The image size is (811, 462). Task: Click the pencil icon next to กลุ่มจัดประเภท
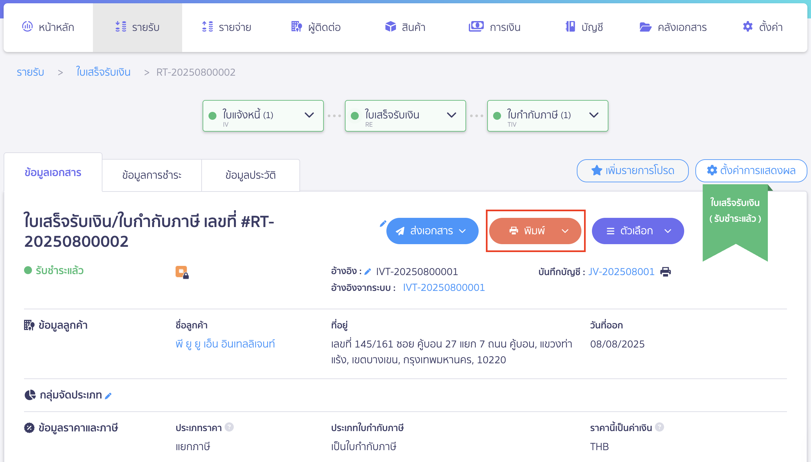point(108,396)
